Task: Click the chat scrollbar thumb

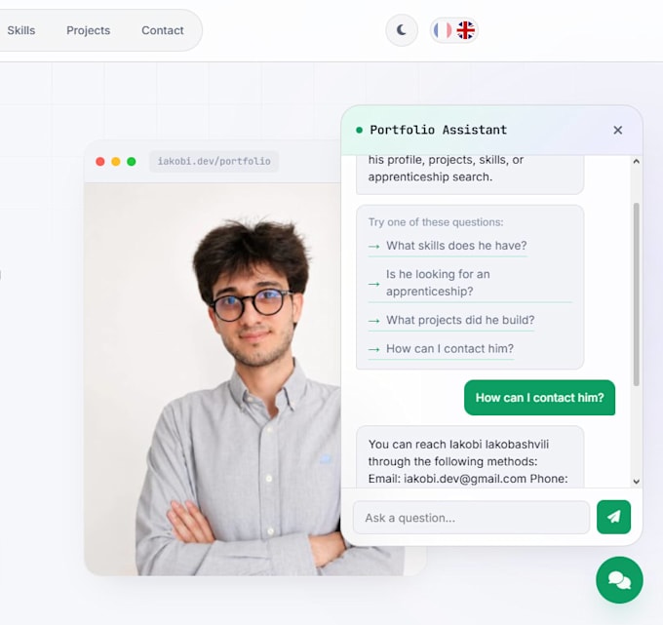Action: point(636,294)
